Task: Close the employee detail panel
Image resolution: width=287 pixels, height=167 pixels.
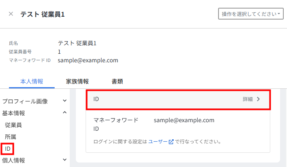Action: pyautogui.click(x=11, y=14)
